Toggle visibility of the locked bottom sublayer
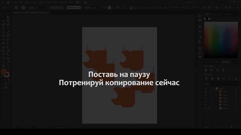 coord(206,108)
